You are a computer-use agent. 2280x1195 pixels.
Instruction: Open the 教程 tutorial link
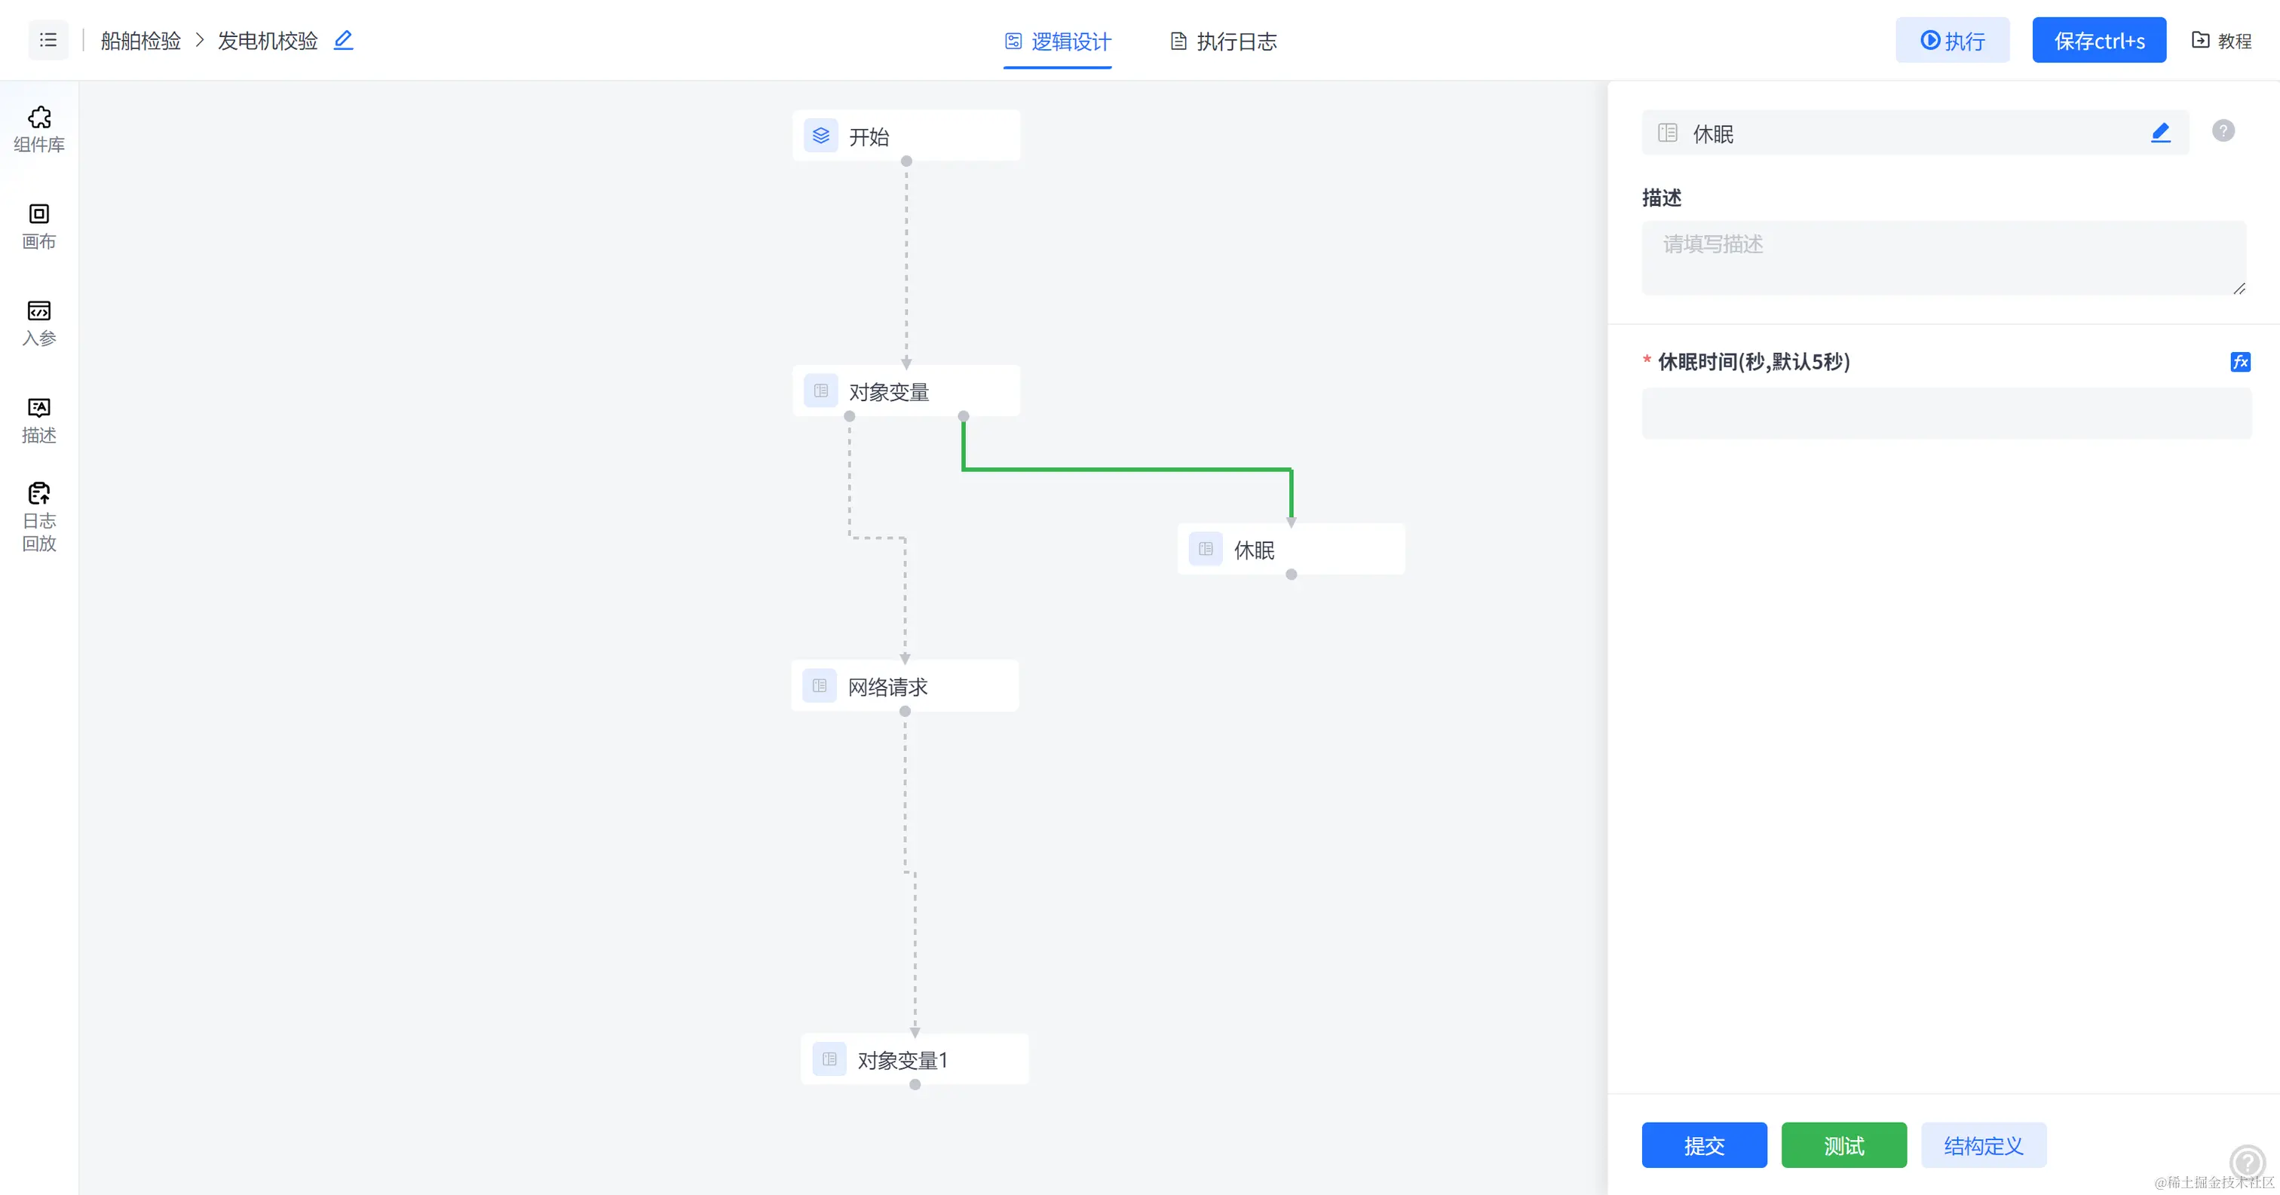tap(2220, 41)
